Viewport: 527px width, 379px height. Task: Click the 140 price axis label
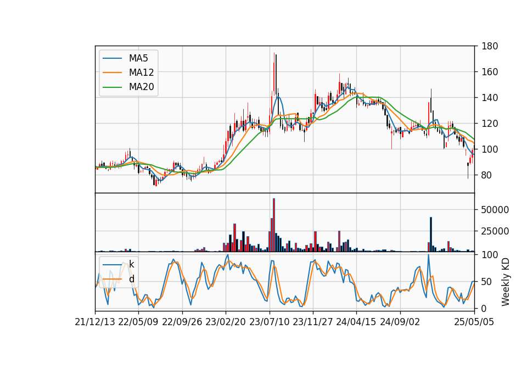pos(489,98)
